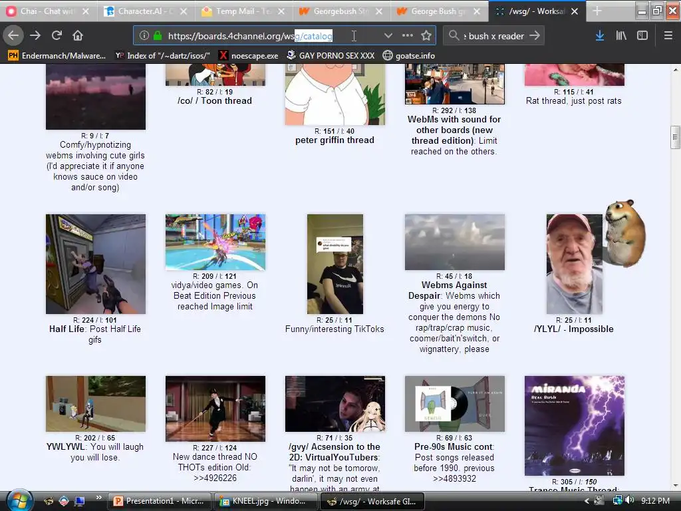Click the /co/ Toon thread title
This screenshot has height=511, width=681.
point(215,101)
